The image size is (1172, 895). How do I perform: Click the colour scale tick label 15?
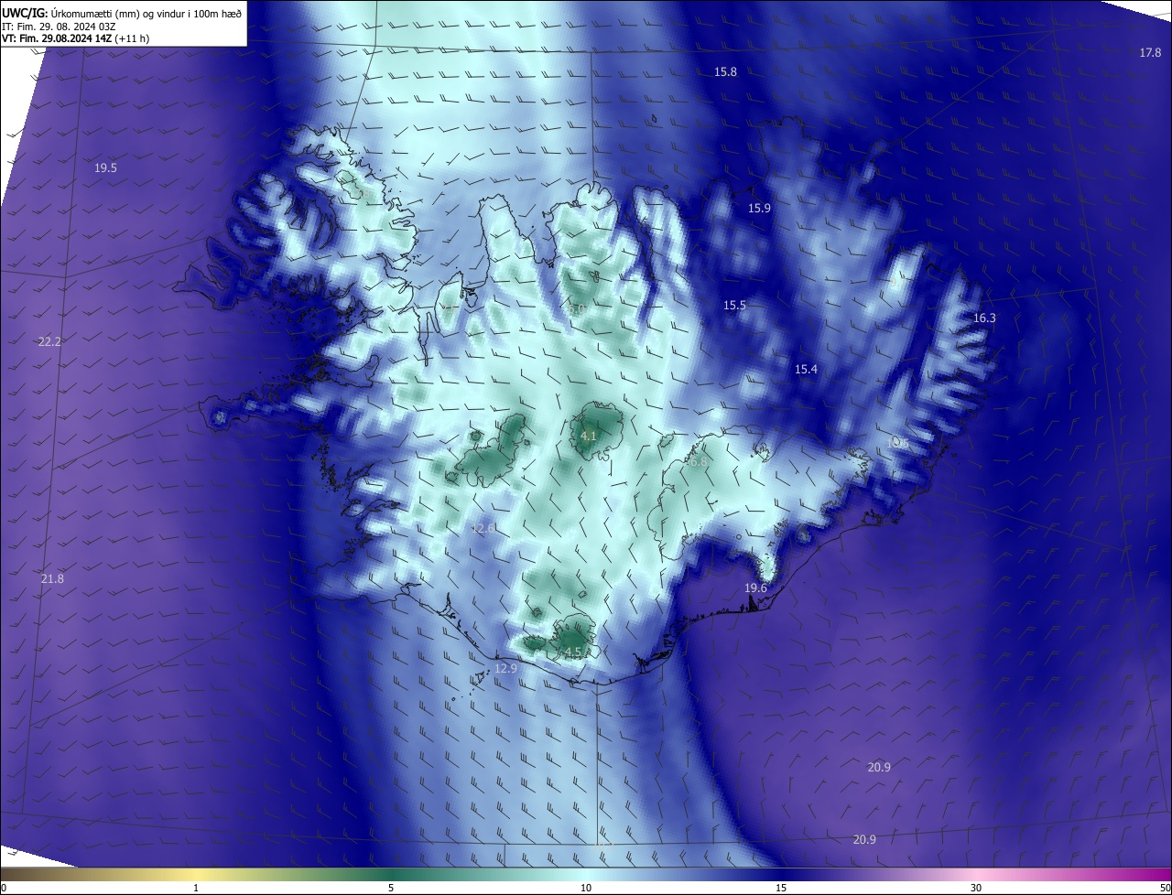coord(781,888)
